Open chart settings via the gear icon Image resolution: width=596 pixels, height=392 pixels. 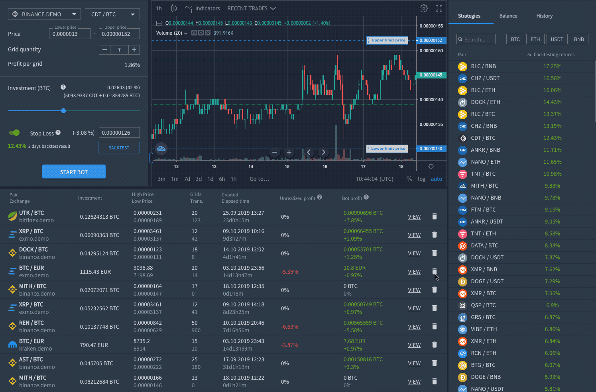point(424,8)
